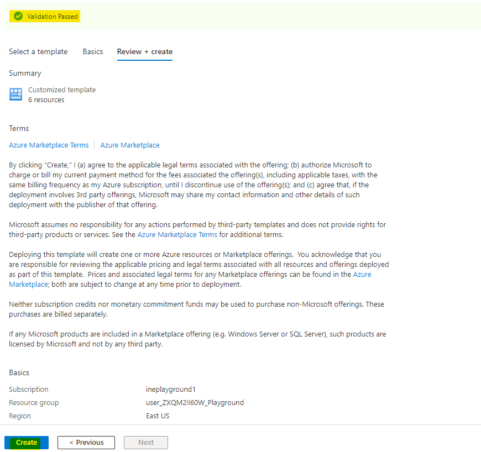Click the Customized template label
Image resolution: width=481 pixels, height=452 pixels.
[62, 90]
